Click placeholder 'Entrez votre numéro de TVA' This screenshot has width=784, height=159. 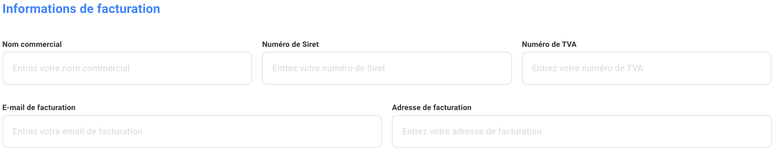pos(588,68)
